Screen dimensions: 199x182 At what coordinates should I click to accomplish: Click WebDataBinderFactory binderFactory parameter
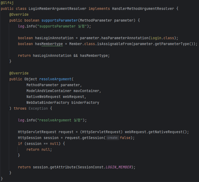tap(63, 102)
